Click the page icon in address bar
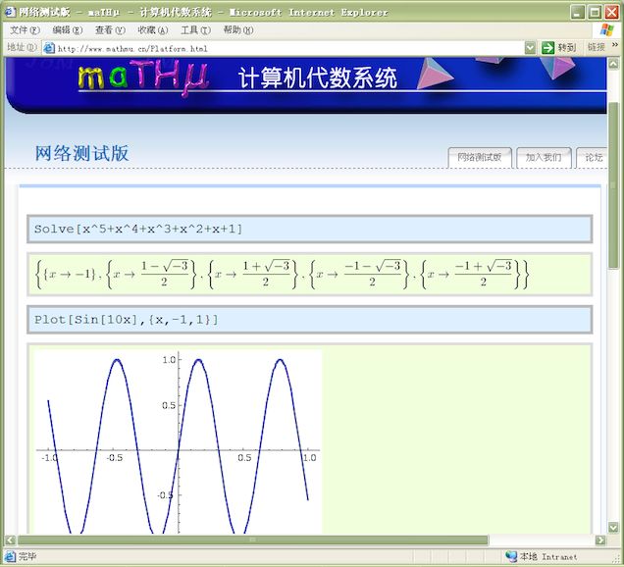Screen dimensions: 624x567 pos(49,48)
